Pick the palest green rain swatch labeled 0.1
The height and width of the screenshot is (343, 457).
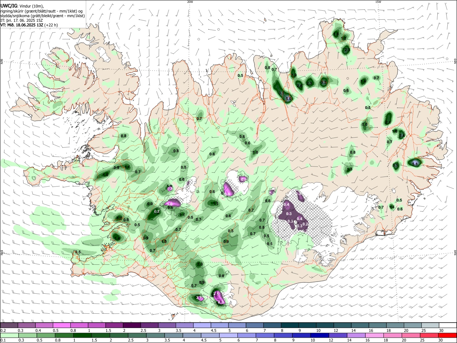click(9, 335)
